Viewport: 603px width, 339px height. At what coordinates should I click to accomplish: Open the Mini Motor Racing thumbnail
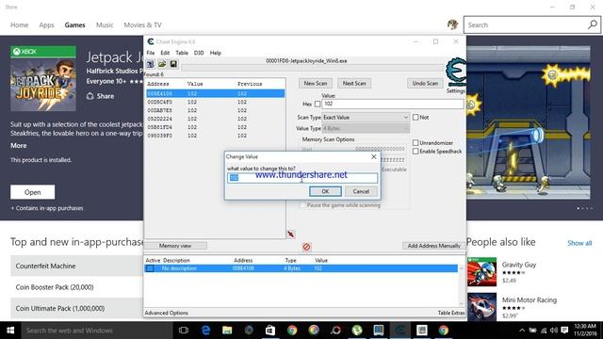click(481, 307)
